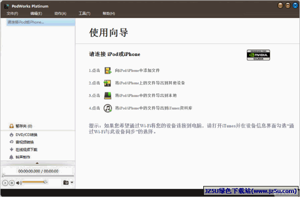
Task: Open the 工具(T) menu
Action: click(84, 13)
